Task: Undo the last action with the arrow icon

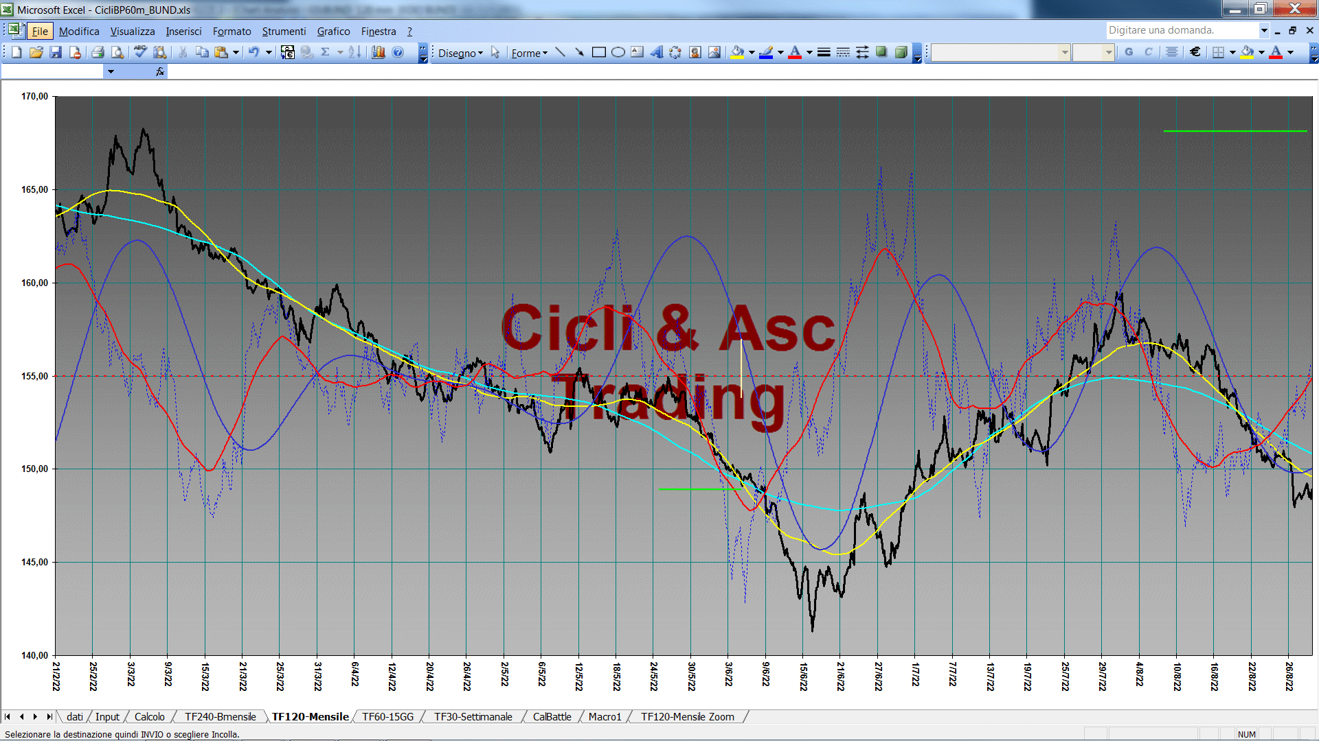Action: coord(254,52)
